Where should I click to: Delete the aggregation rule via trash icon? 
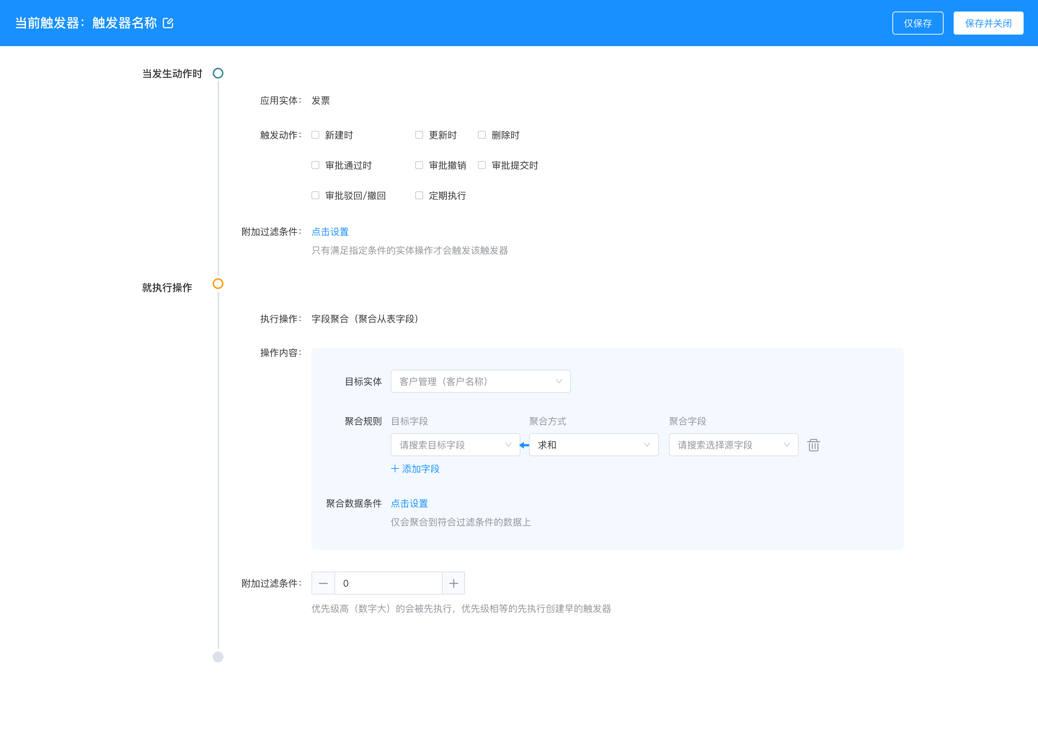point(813,445)
